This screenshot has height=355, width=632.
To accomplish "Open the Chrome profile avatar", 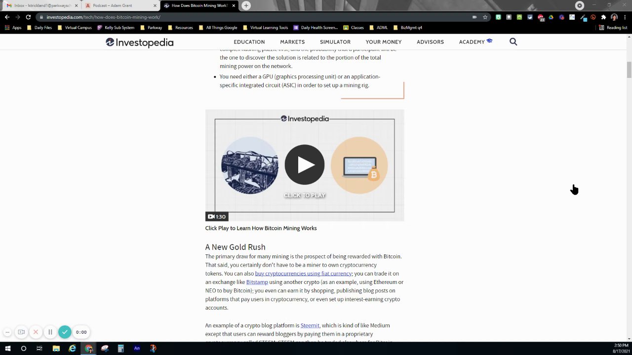I will (614, 17).
